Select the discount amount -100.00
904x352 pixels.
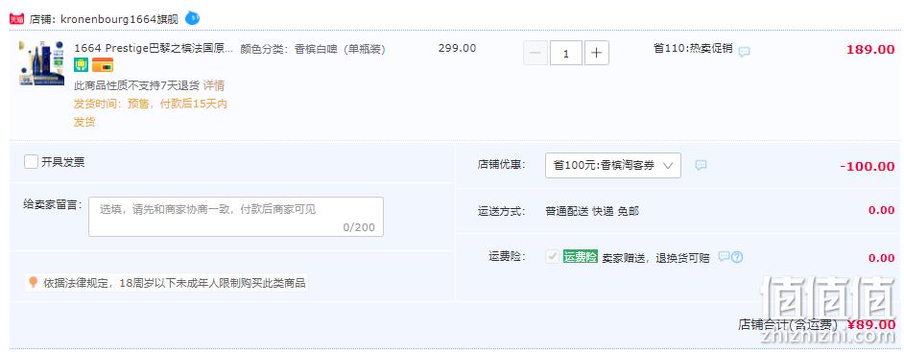click(868, 167)
